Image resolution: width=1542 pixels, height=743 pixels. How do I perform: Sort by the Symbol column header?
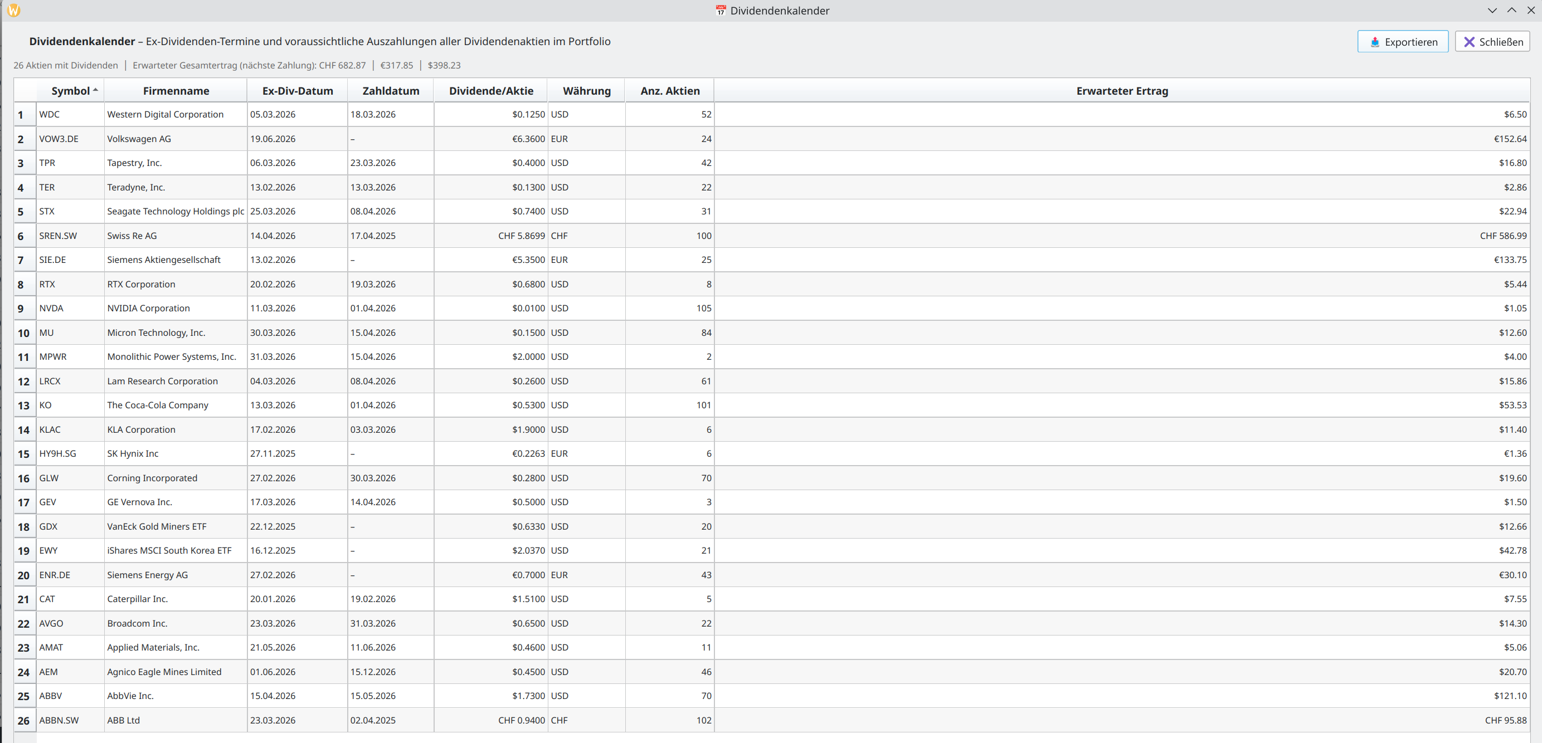pyautogui.click(x=71, y=91)
